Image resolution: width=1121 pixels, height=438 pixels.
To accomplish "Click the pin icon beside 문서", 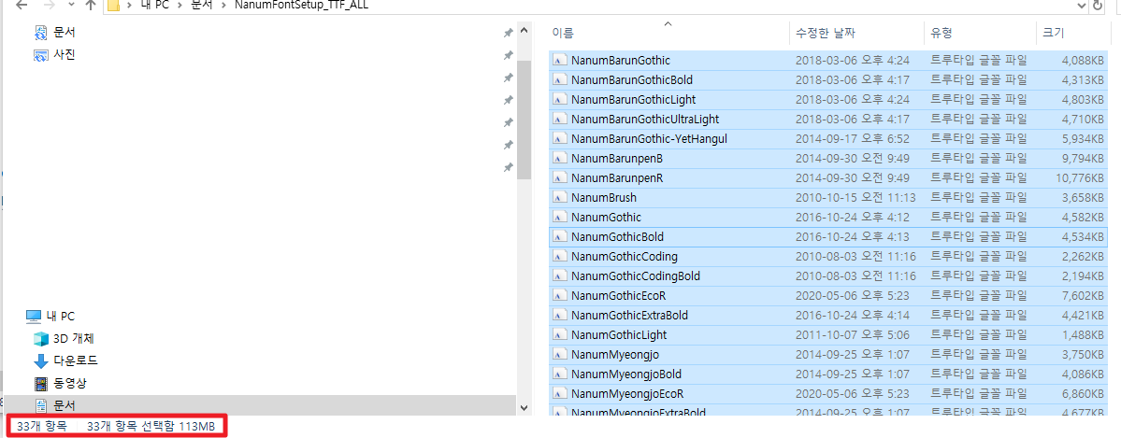I will tap(508, 33).
